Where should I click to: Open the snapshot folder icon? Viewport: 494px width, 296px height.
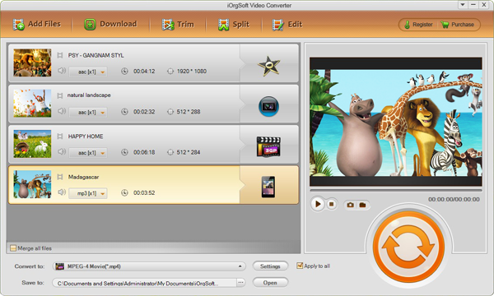[x=362, y=205]
